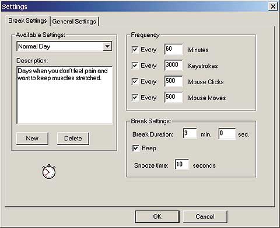280x228 pixels.
Task: Click the Delete button
Action: [73, 139]
